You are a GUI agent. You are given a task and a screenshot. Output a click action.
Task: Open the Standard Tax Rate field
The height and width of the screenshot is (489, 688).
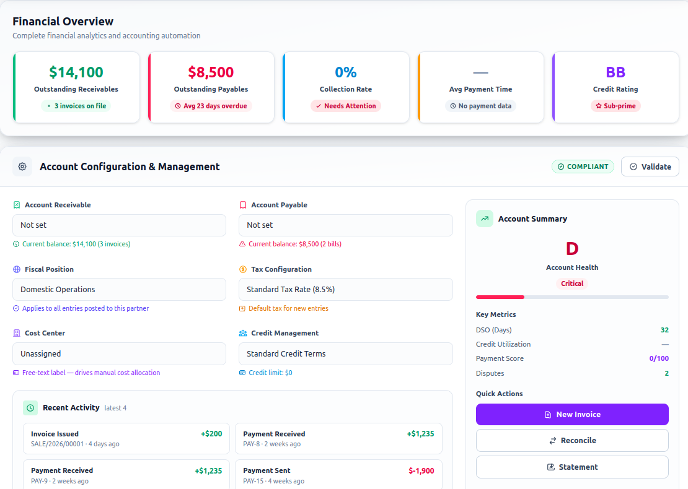coord(346,289)
